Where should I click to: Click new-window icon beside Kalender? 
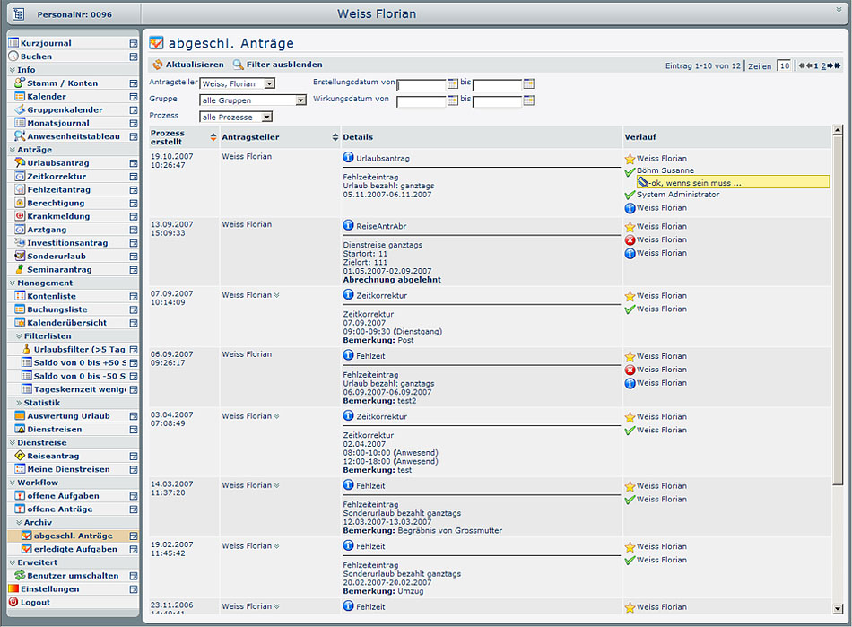134,97
